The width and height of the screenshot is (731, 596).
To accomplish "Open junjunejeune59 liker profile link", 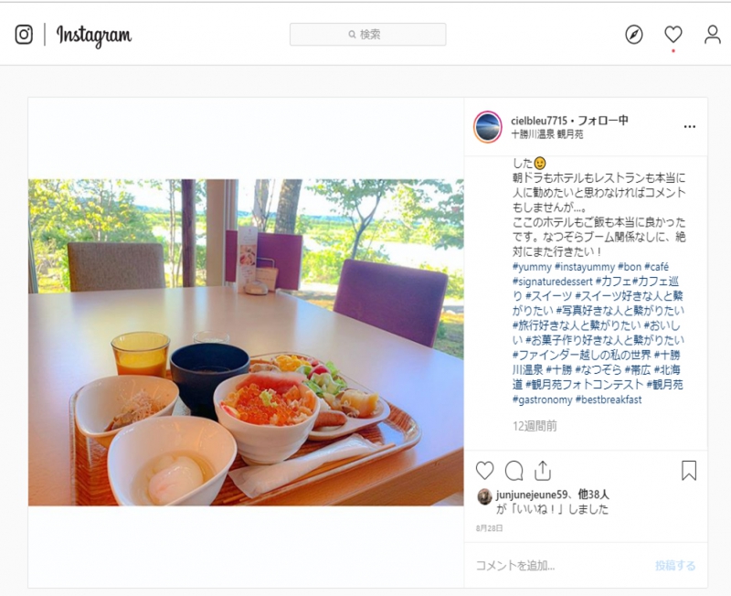I will coord(532,495).
